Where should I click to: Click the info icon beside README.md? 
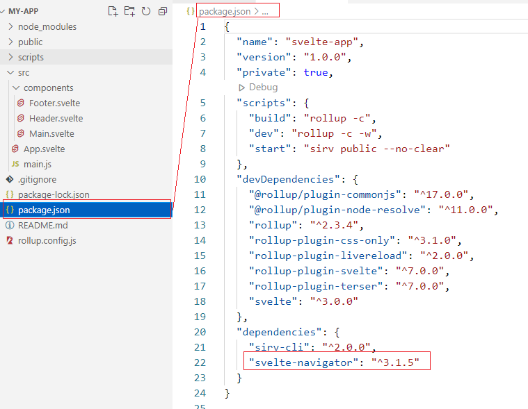tap(9, 225)
